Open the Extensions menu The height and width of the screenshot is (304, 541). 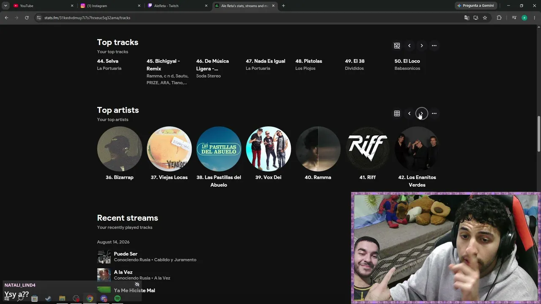click(x=499, y=18)
